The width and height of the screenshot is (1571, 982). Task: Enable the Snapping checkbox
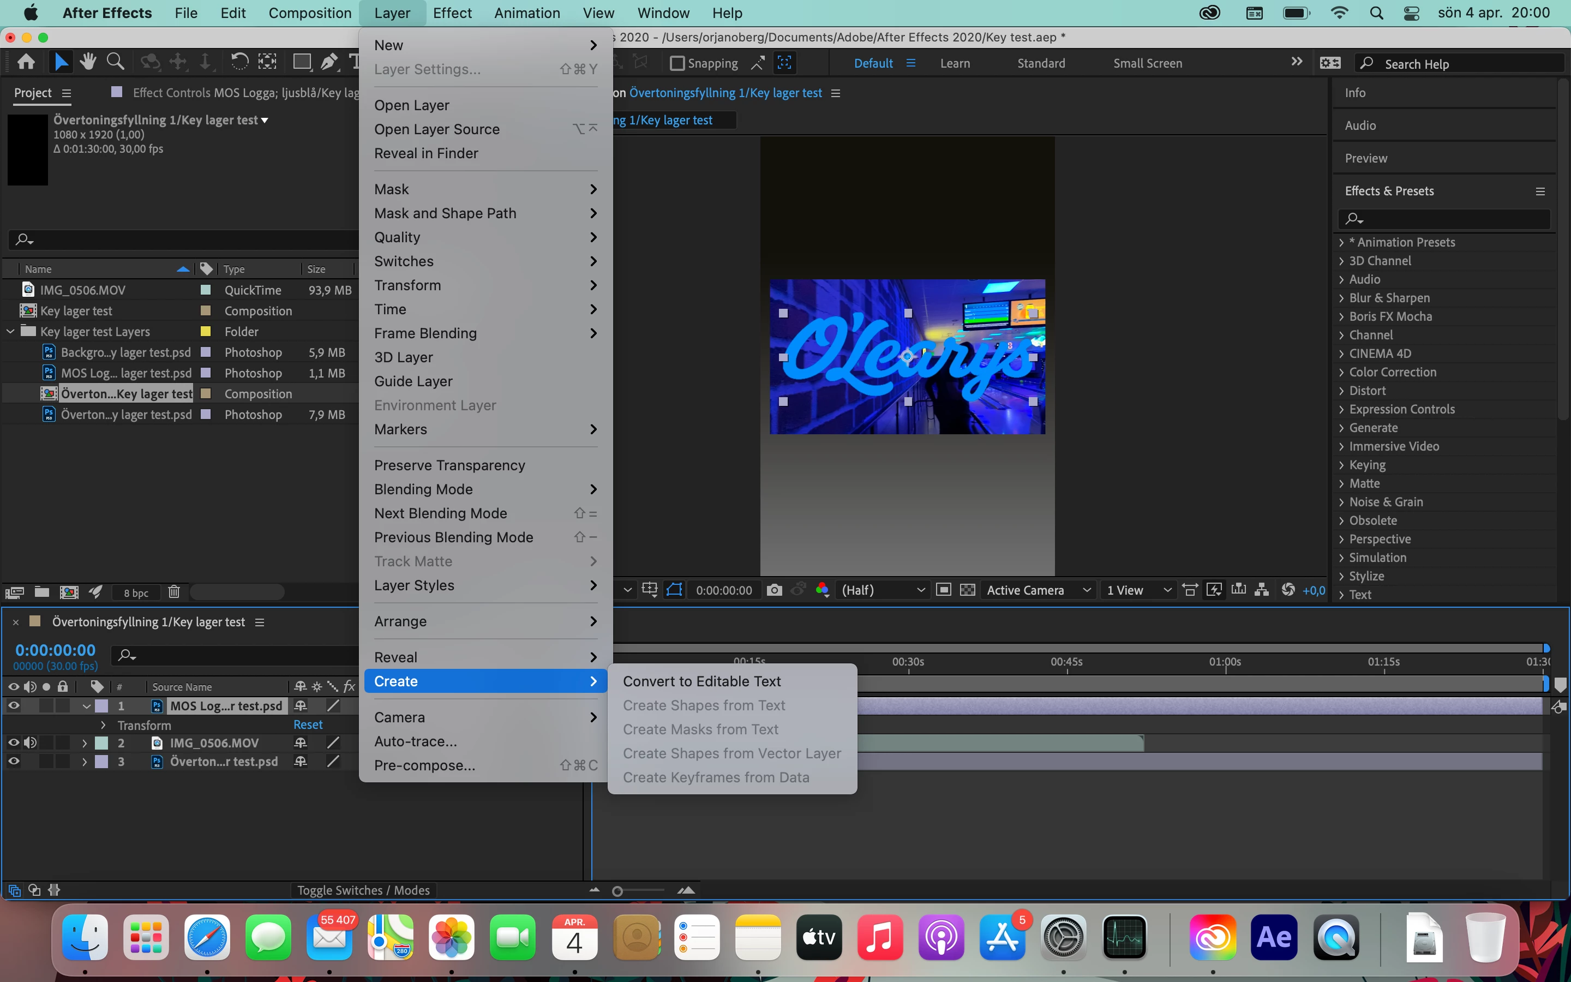coord(677,63)
